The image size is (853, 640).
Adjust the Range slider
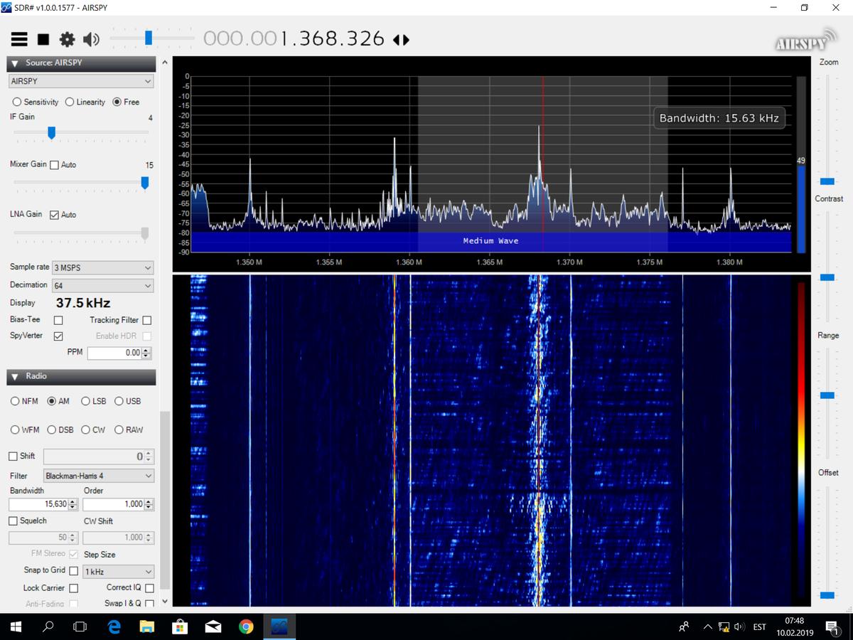tap(827, 395)
